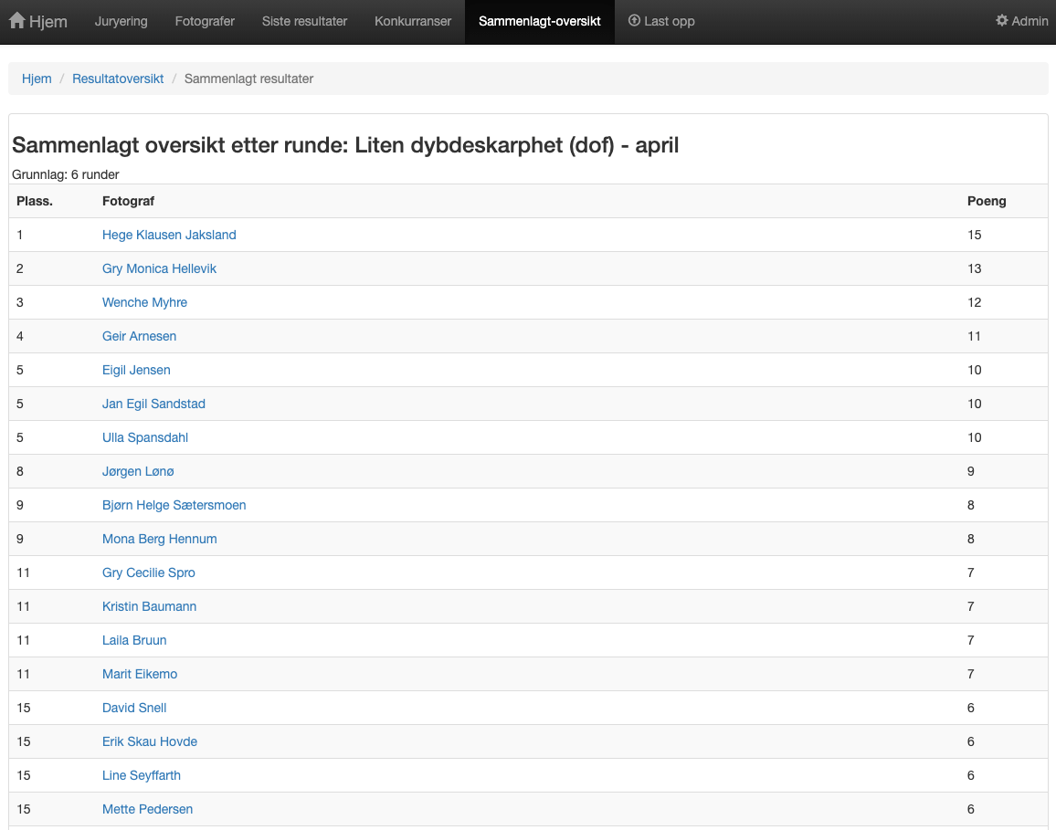The width and height of the screenshot is (1056, 830).
Task: Open photographer Geir Arnesen
Action: tap(140, 336)
